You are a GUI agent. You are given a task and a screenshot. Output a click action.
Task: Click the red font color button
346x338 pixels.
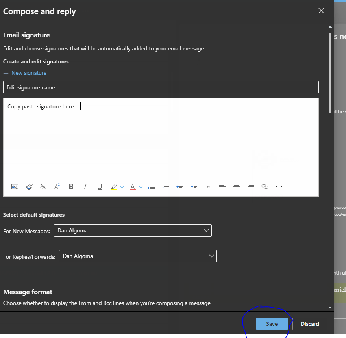(x=133, y=187)
